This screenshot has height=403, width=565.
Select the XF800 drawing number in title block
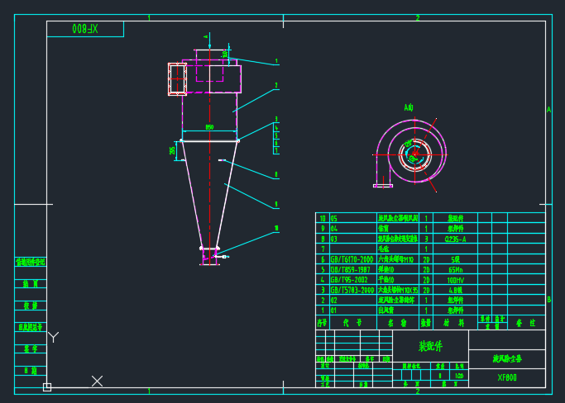(x=507, y=377)
